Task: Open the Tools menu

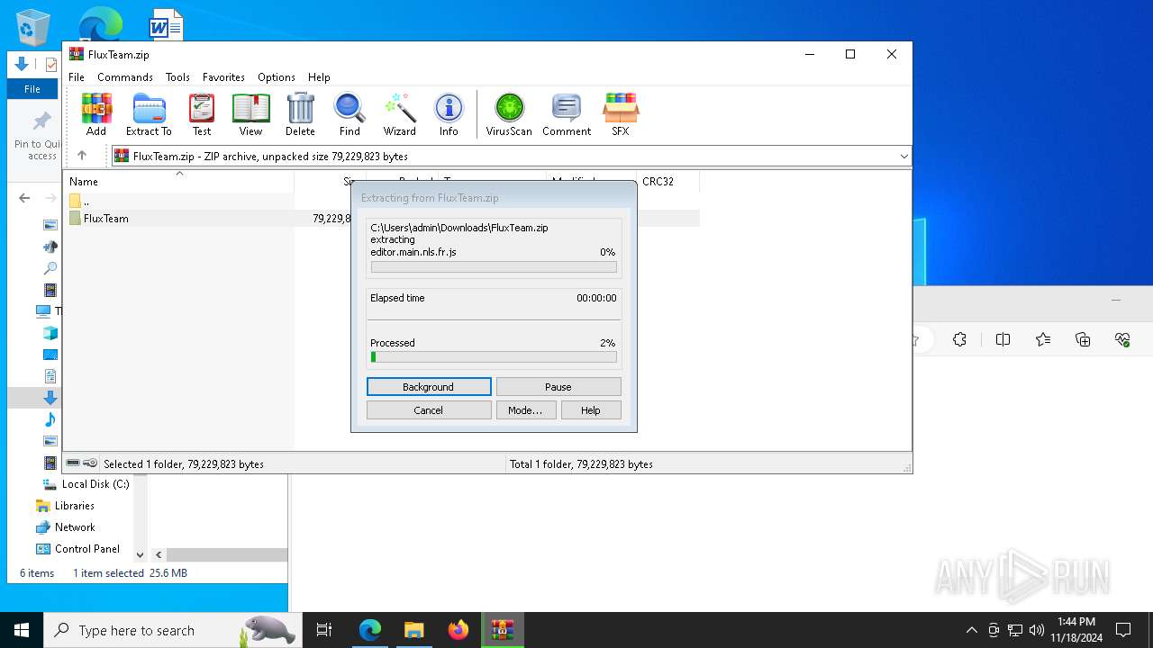Action: coord(177,77)
